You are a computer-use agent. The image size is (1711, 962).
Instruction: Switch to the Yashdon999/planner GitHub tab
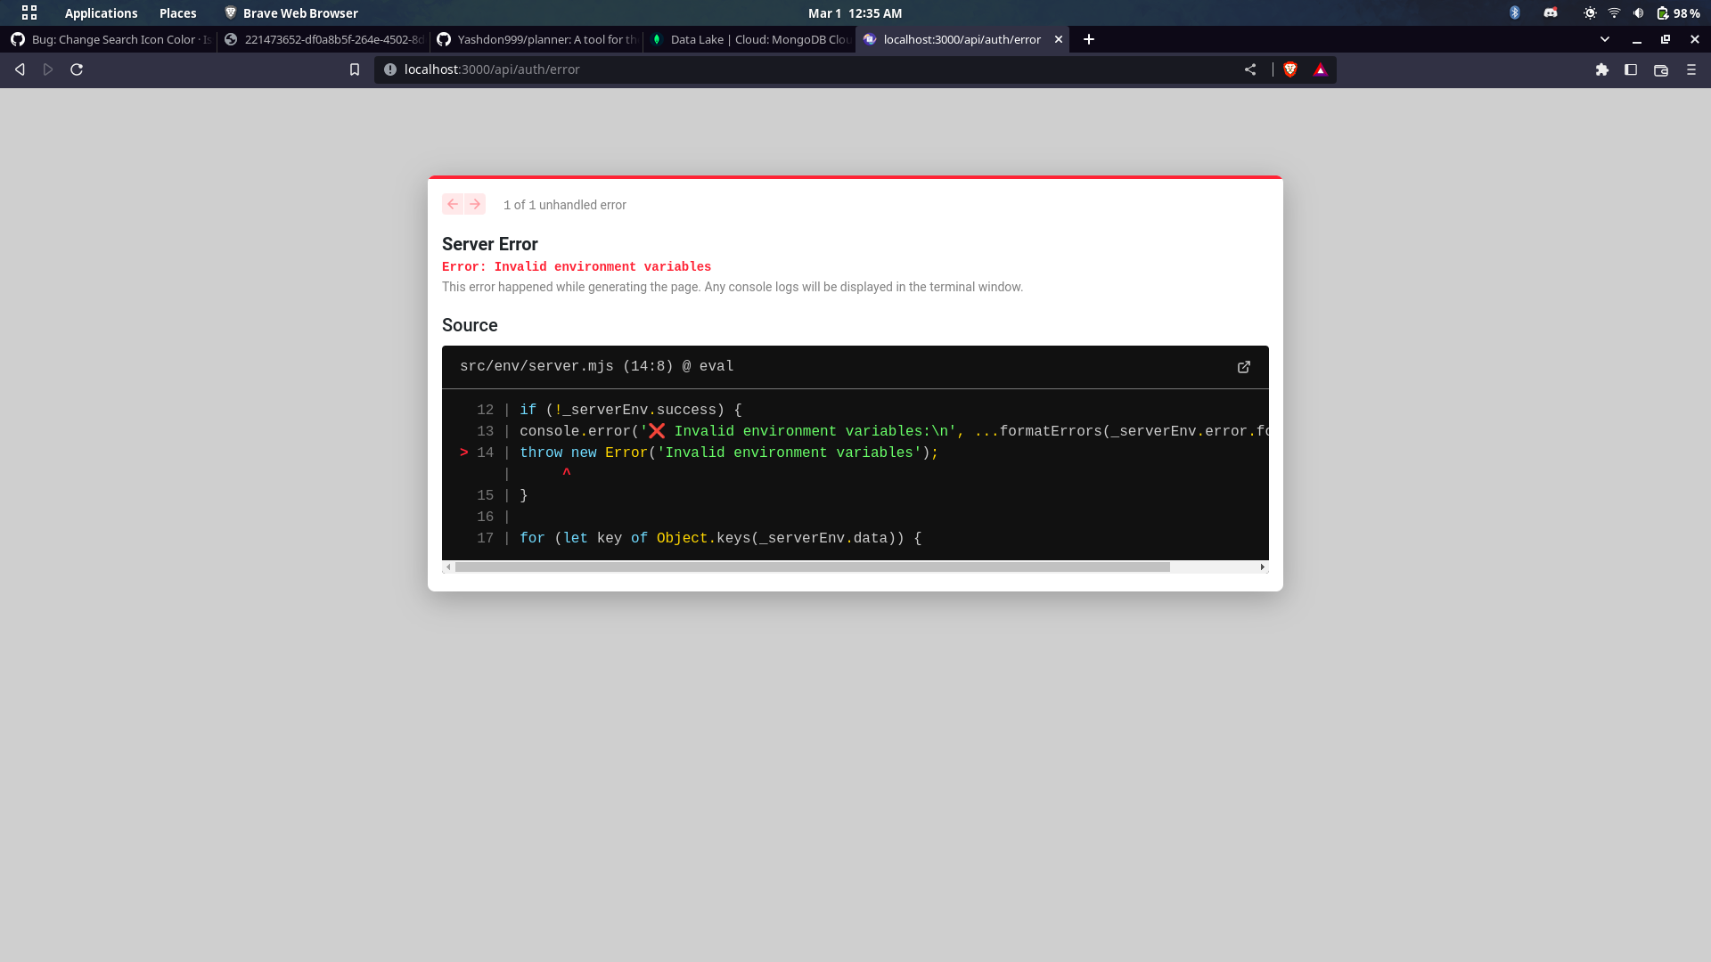click(536, 39)
